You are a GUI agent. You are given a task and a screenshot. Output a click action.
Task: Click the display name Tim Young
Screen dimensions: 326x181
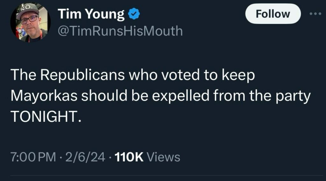(x=91, y=14)
